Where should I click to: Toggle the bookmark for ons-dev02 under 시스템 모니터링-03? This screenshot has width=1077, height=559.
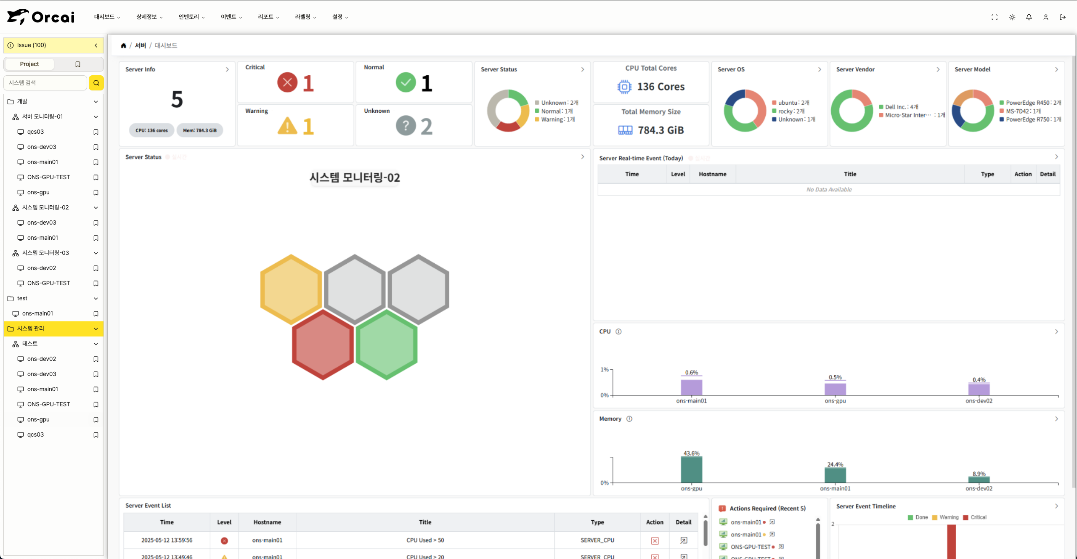click(96, 268)
